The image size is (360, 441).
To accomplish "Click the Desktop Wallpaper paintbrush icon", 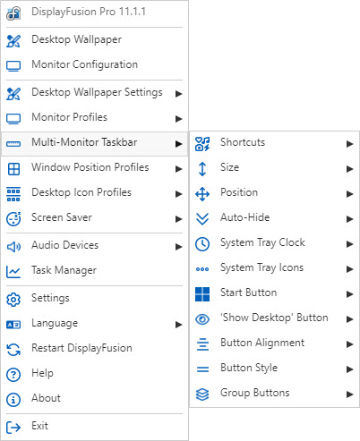I will tap(13, 41).
